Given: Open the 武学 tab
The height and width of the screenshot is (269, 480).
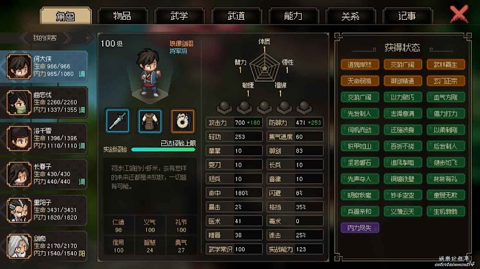Looking at the screenshot, I should (180, 16).
